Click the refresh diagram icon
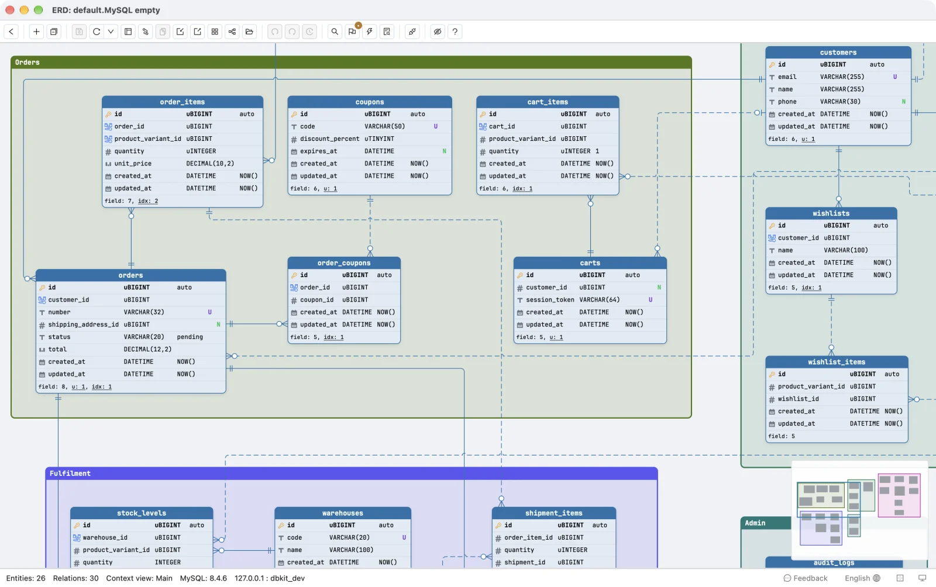This screenshot has width=936, height=587. point(97,32)
